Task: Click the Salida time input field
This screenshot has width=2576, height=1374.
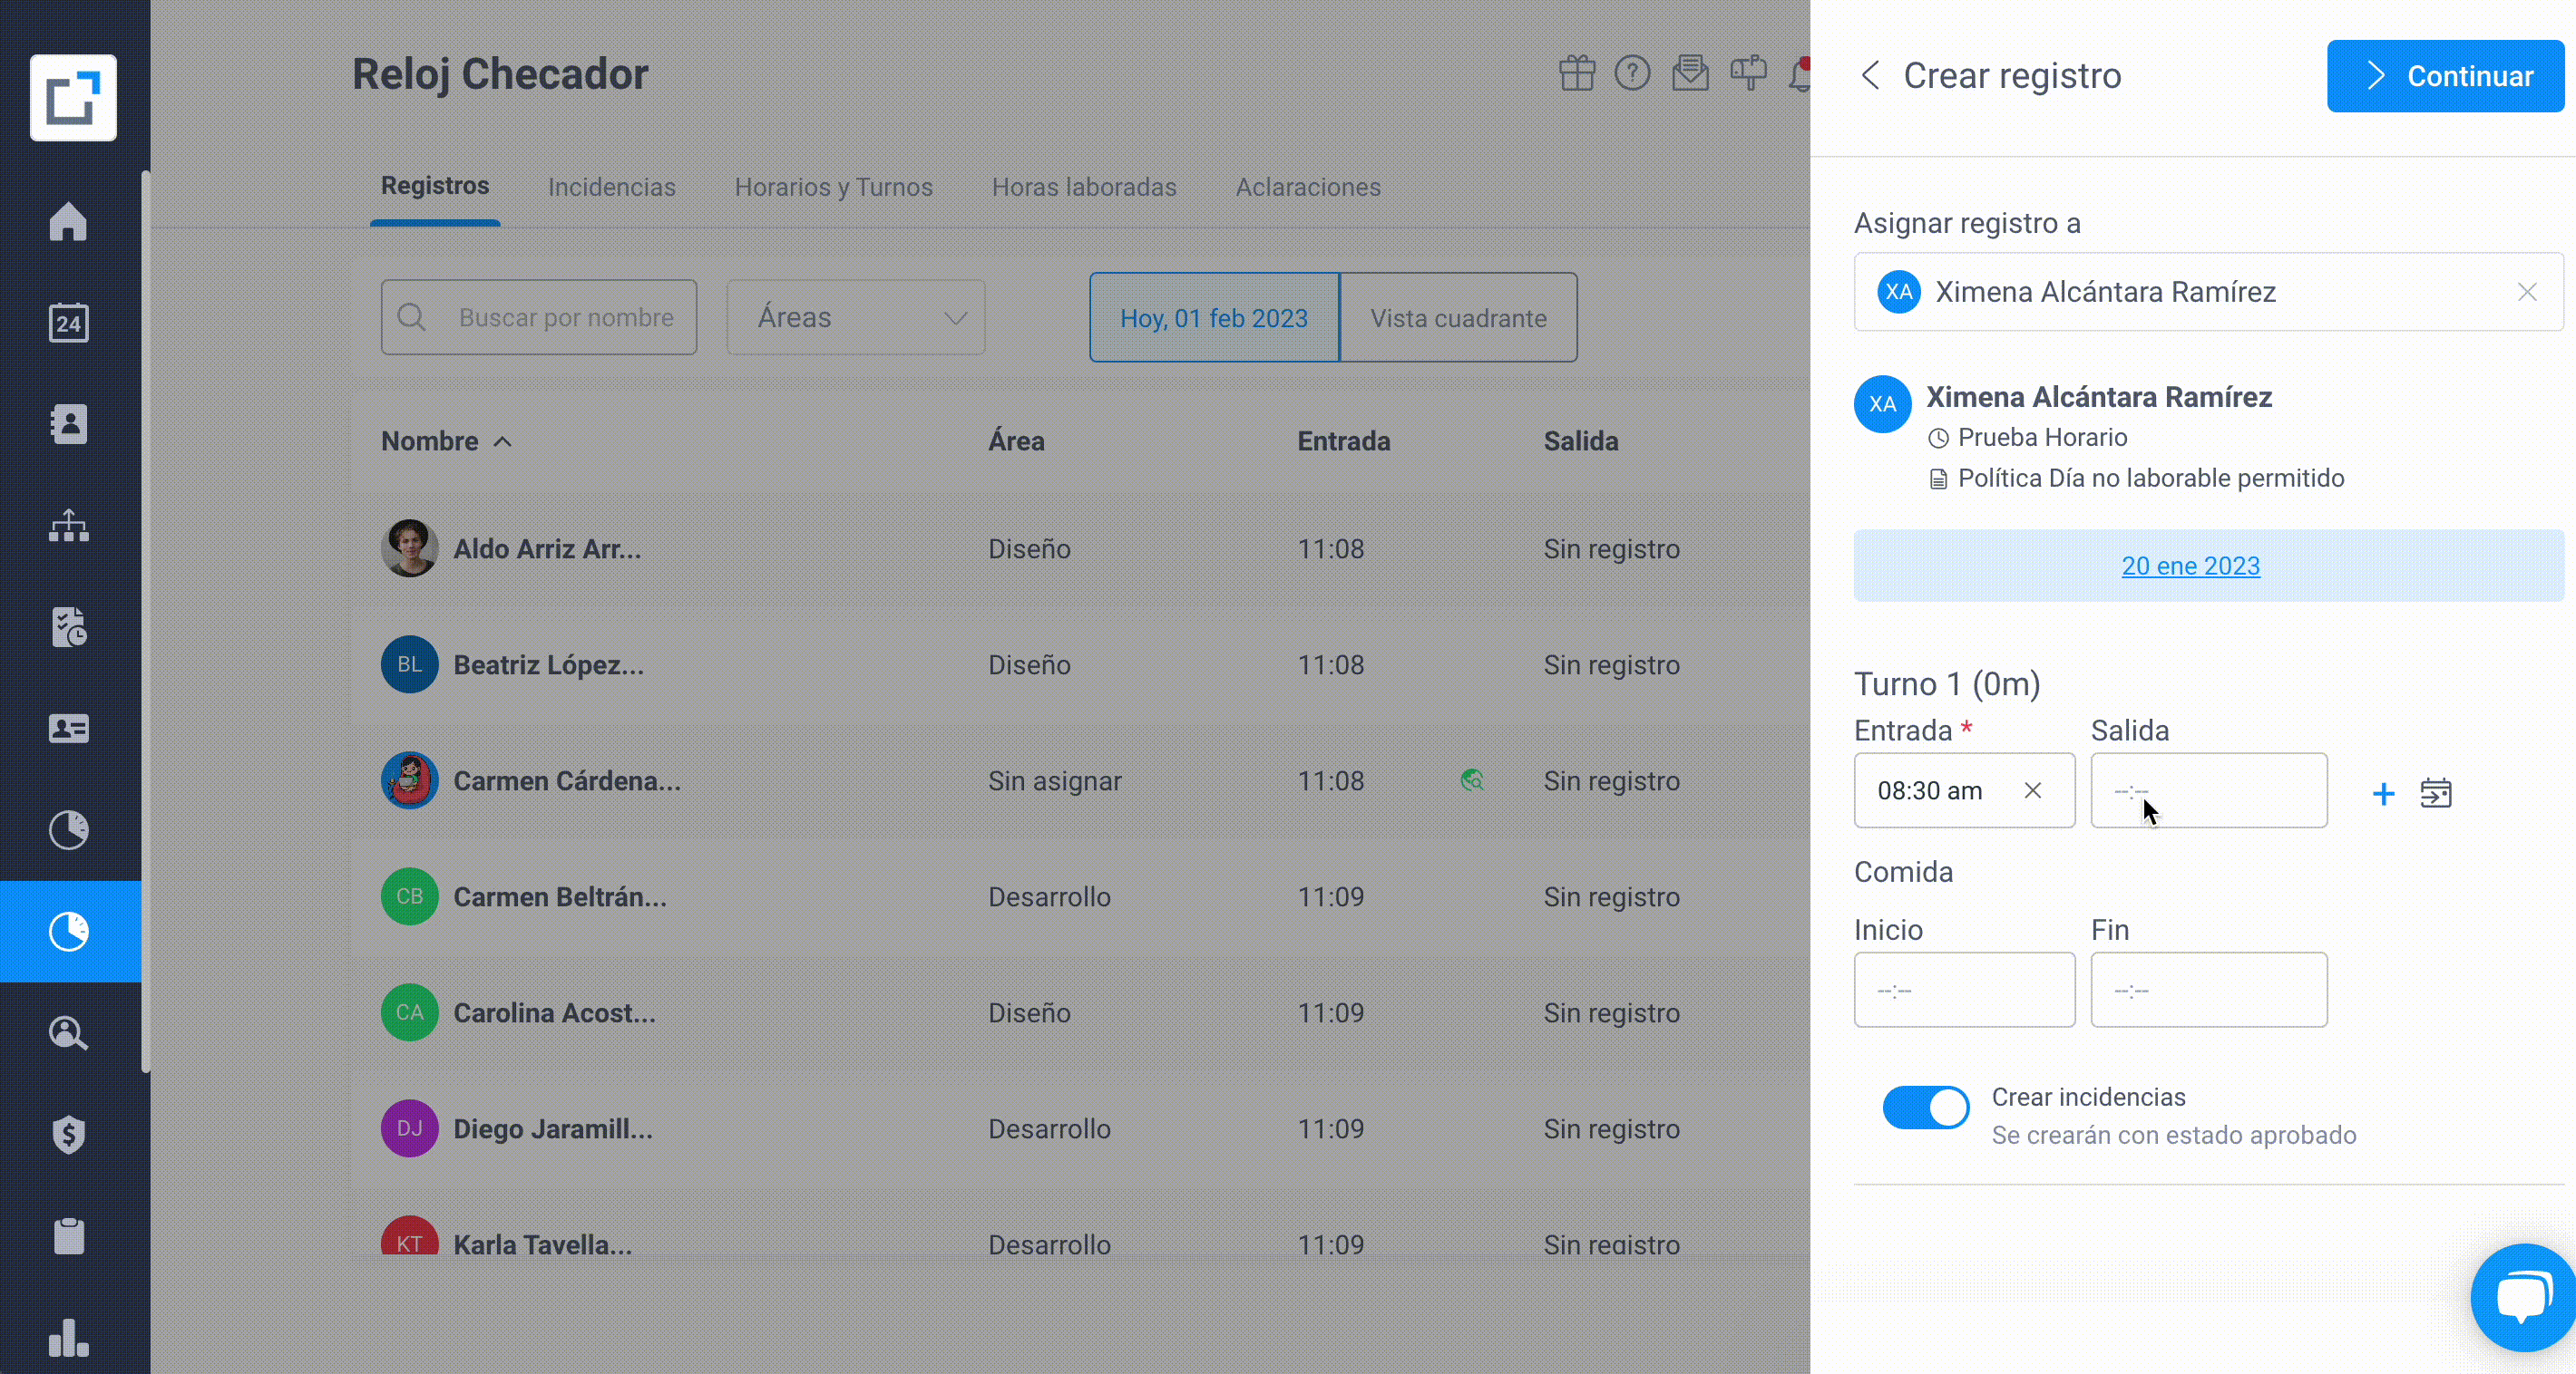Action: tap(2208, 790)
